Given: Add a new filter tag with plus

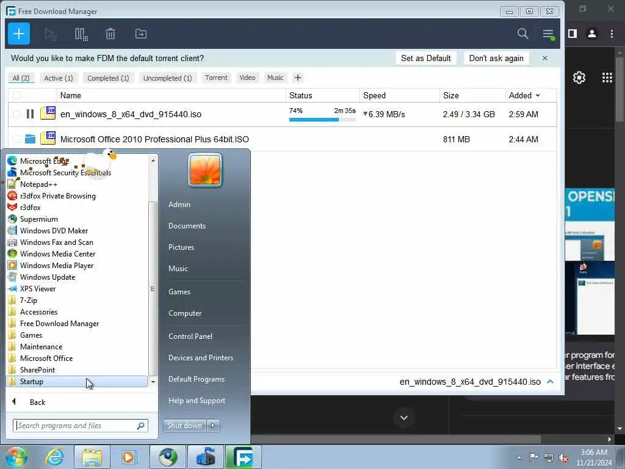Looking at the screenshot, I should click(x=298, y=78).
